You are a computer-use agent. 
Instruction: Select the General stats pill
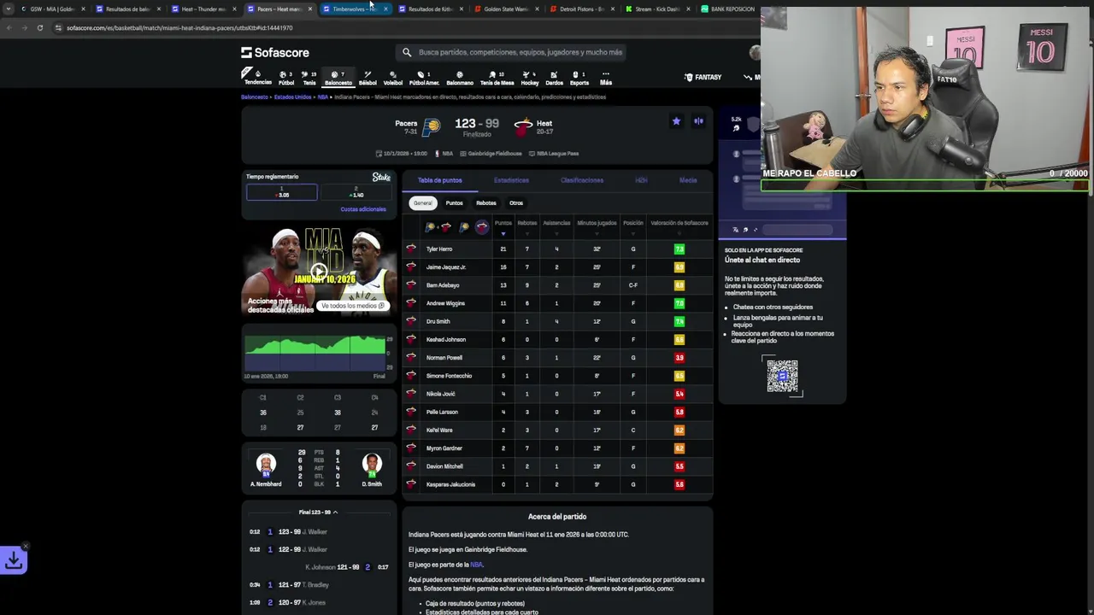click(423, 202)
